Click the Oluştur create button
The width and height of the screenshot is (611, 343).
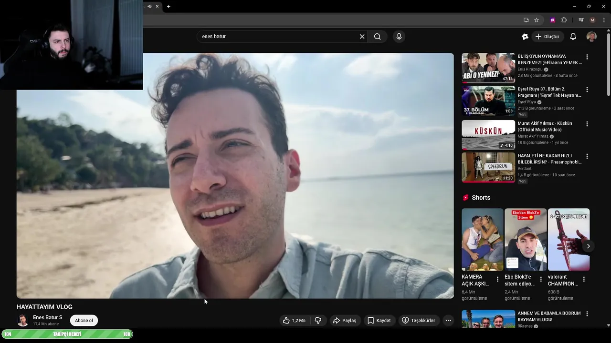coord(548,37)
